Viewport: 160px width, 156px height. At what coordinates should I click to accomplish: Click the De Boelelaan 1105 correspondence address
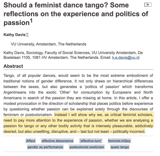click(x=73, y=55)
